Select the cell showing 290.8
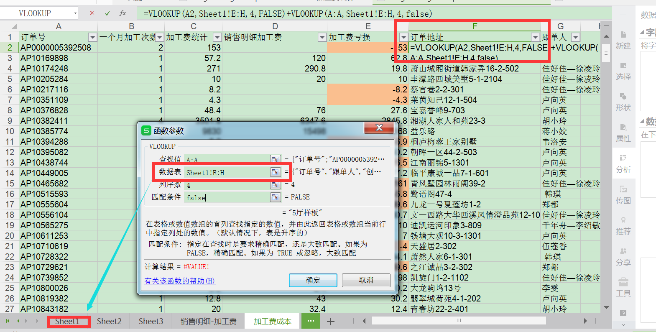Image resolution: width=656 pixels, height=332 pixels. [275, 69]
